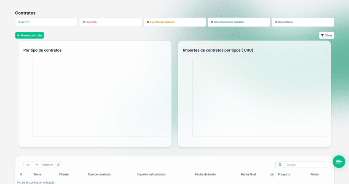
Task: Sort table by Cliente column
Action: [x=64, y=174]
